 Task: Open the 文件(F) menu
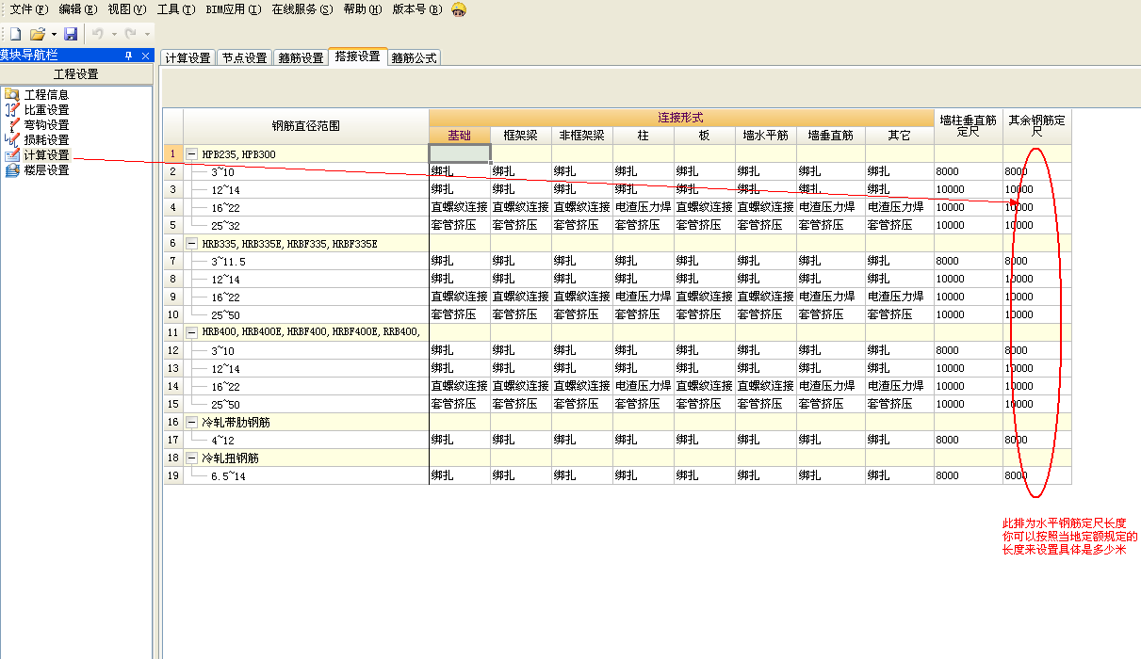[x=28, y=8]
